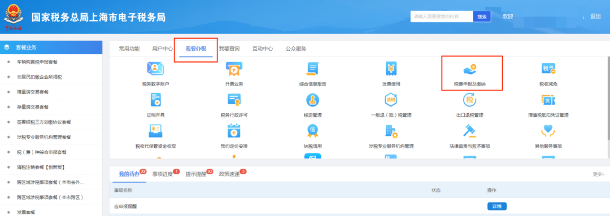Screen dimensions: 610x216
Task: Open the 发票使用 icon
Action: pyautogui.click(x=391, y=69)
